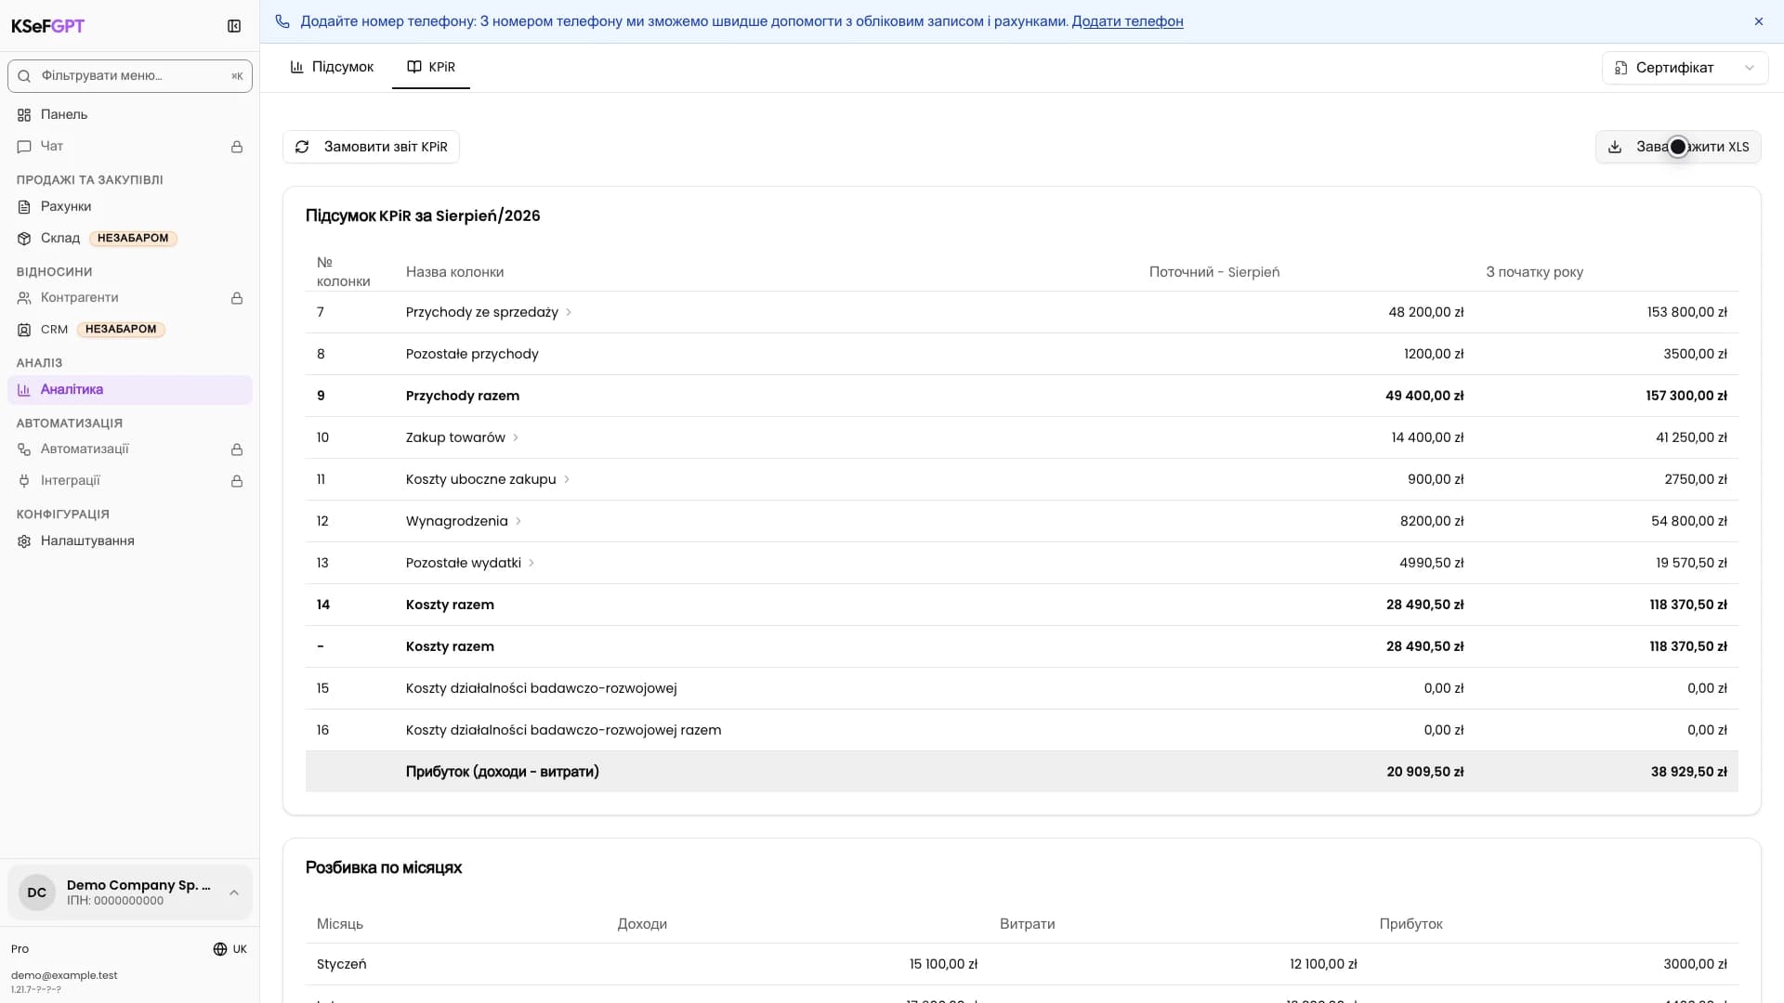Click the CRM contact icon
1784x1003 pixels.
pos(24,330)
